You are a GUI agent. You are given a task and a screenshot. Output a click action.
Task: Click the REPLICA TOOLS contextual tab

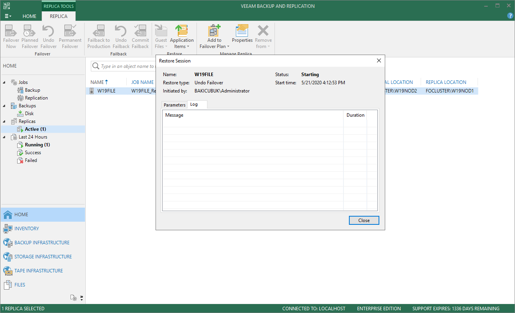click(58, 6)
